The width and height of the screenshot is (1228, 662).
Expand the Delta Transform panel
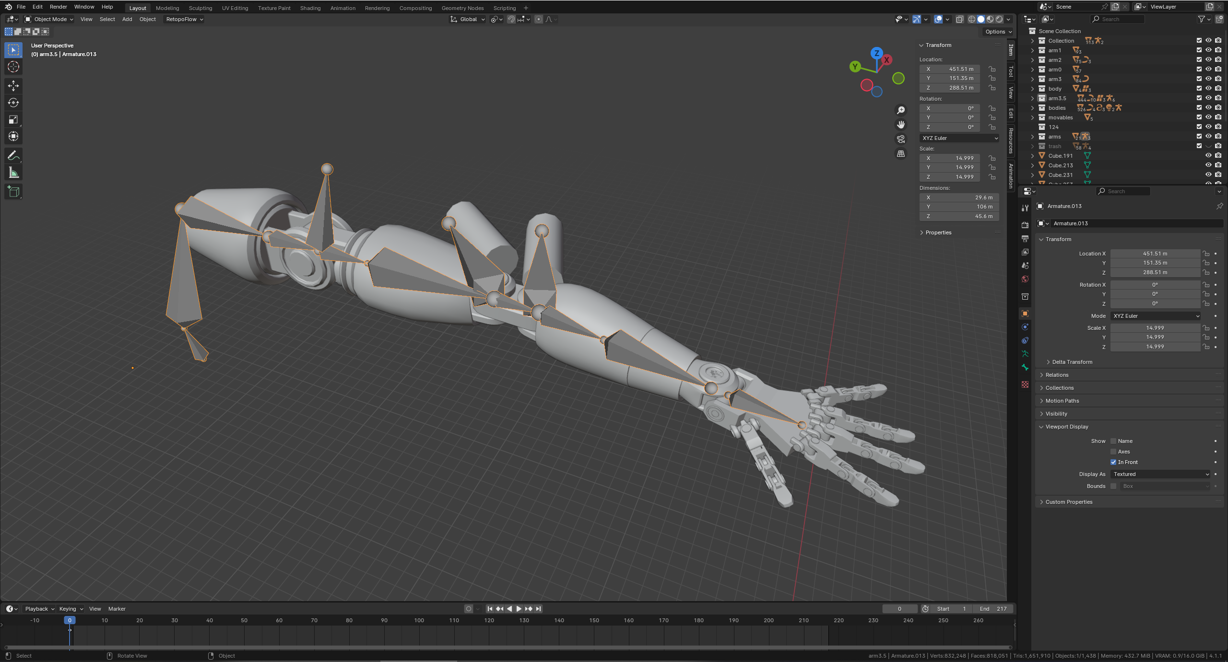[x=1072, y=362]
